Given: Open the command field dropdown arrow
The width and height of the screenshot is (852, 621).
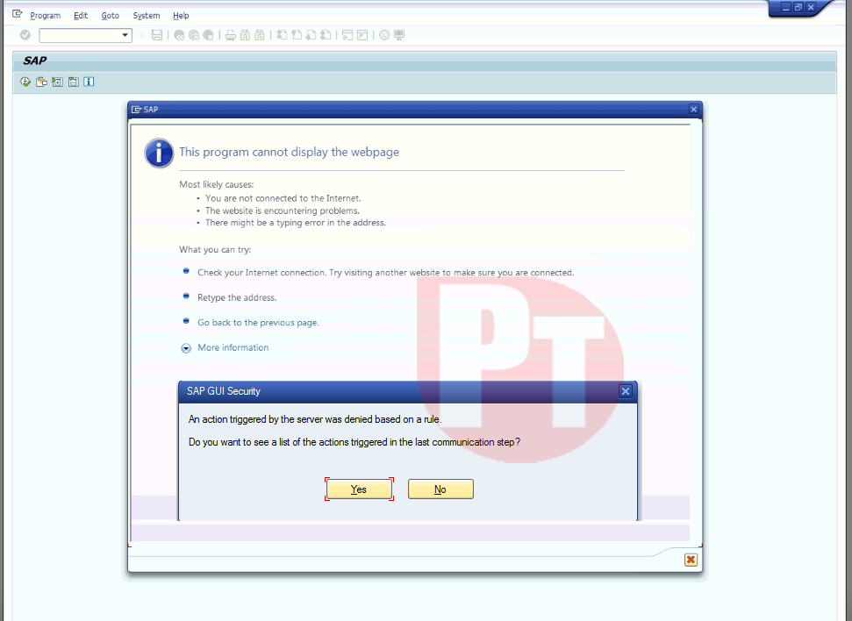Looking at the screenshot, I should (x=123, y=35).
